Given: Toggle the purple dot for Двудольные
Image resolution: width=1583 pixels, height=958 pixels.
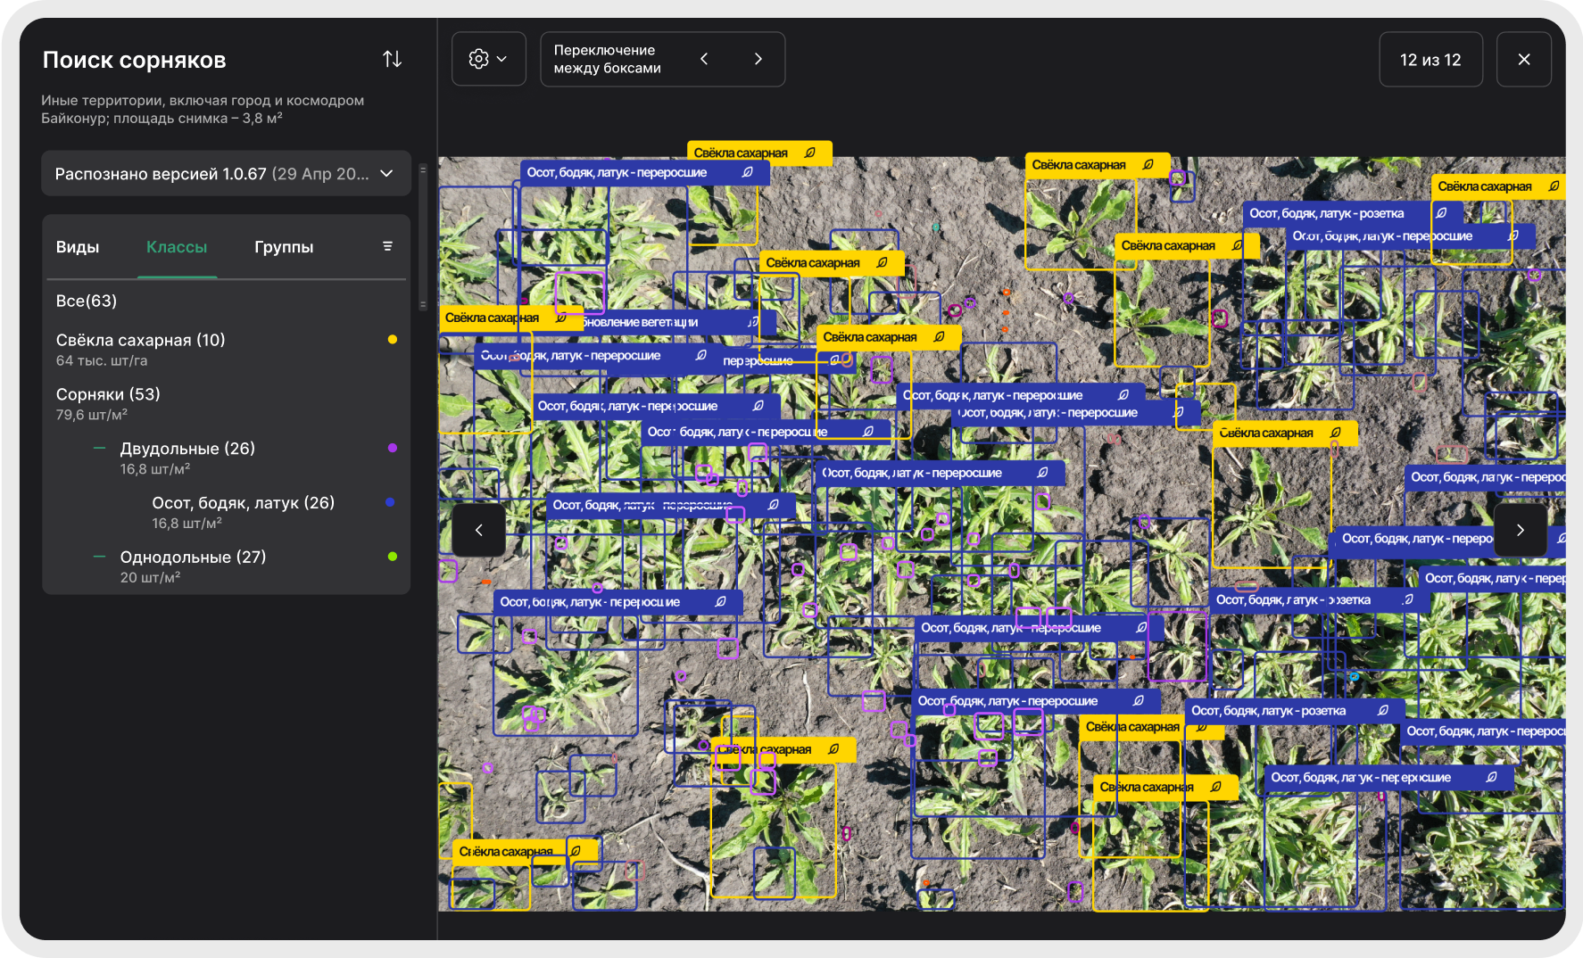Looking at the screenshot, I should 392,448.
